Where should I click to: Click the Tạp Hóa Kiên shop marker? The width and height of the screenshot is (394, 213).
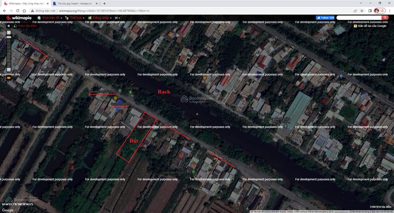[60, 68]
